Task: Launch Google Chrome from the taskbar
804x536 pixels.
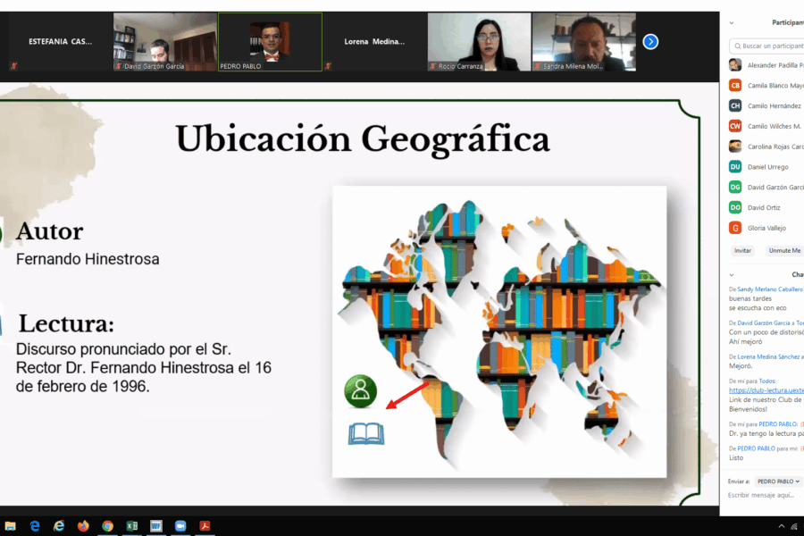Action: click(107, 526)
